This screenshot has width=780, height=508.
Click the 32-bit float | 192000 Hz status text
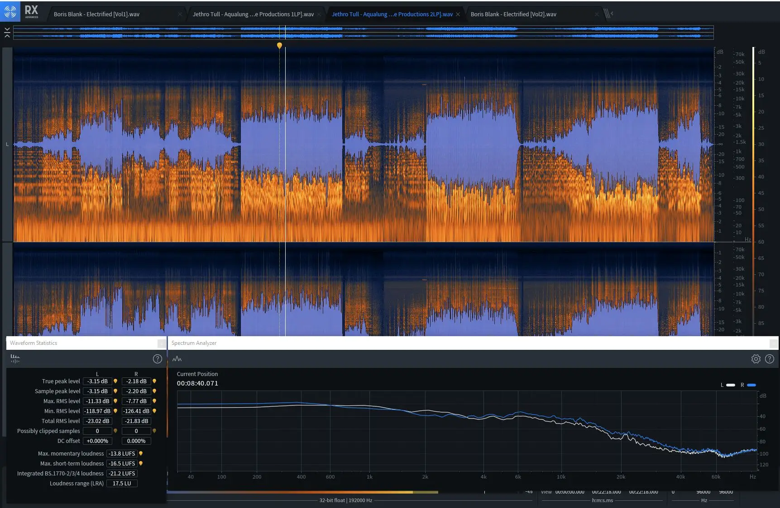(x=346, y=500)
